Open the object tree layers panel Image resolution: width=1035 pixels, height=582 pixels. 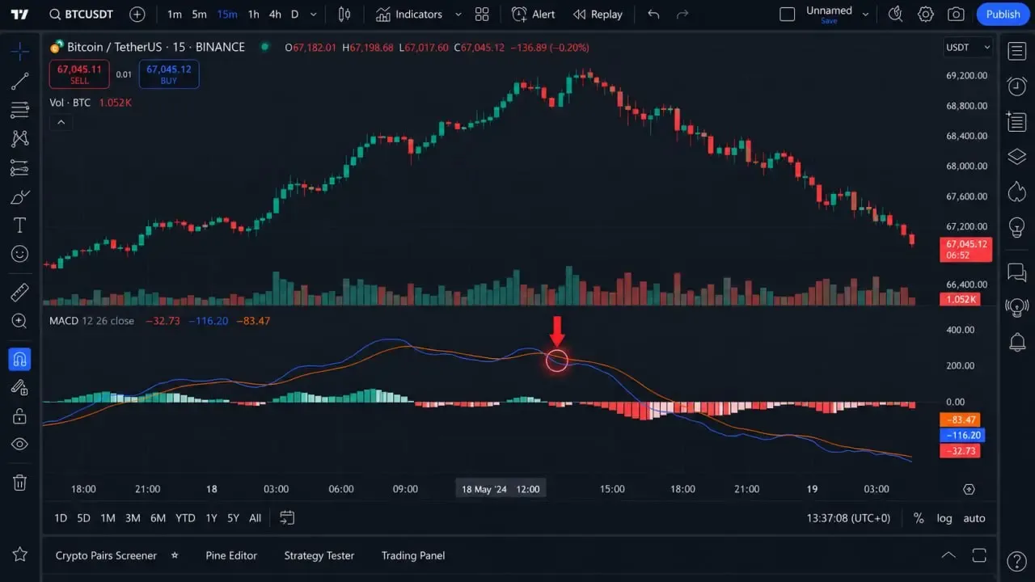click(1016, 157)
